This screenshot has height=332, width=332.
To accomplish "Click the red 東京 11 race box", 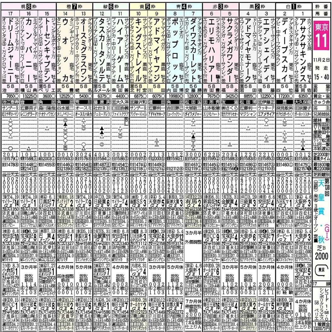I will coord(322,35).
